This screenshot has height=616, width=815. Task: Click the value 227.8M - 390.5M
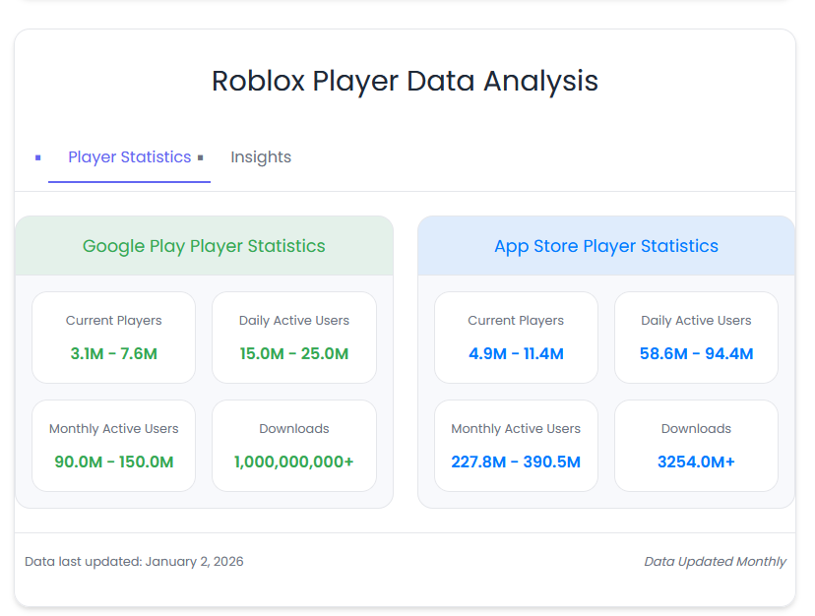pyautogui.click(x=516, y=462)
